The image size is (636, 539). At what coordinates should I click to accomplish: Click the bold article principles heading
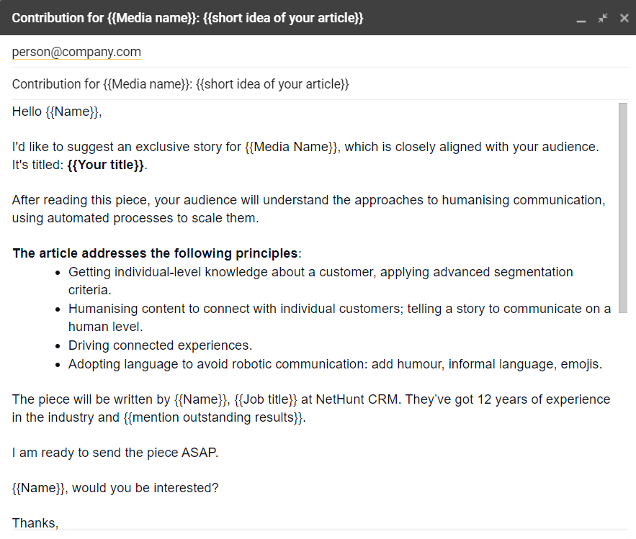(155, 253)
